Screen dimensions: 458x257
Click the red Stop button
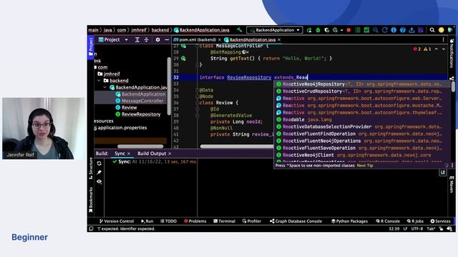point(349,30)
